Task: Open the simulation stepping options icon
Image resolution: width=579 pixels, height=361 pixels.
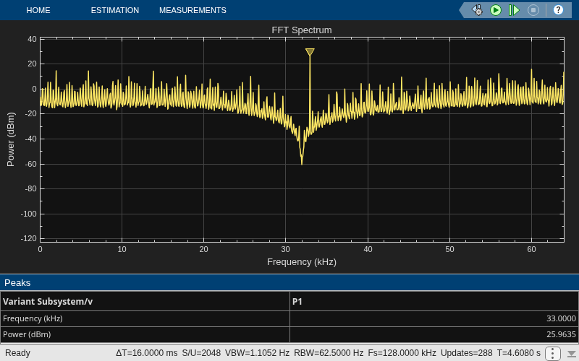Action: point(478,10)
